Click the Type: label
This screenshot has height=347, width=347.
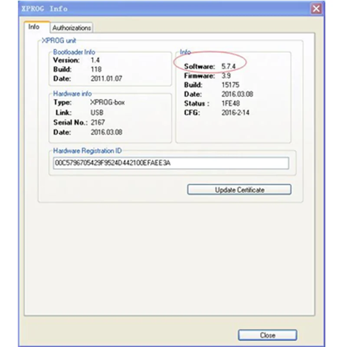[62, 102]
